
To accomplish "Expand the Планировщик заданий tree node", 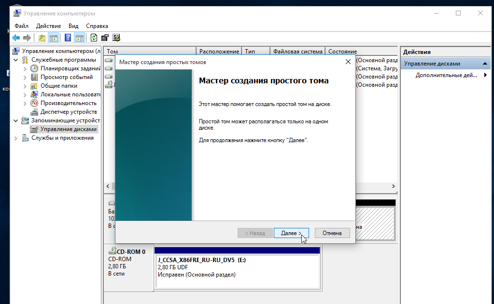I will pos(25,68).
